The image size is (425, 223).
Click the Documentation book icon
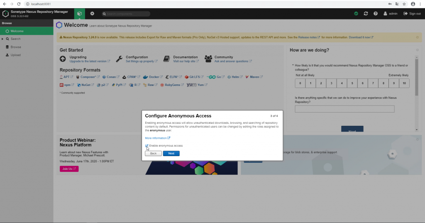(x=166, y=59)
